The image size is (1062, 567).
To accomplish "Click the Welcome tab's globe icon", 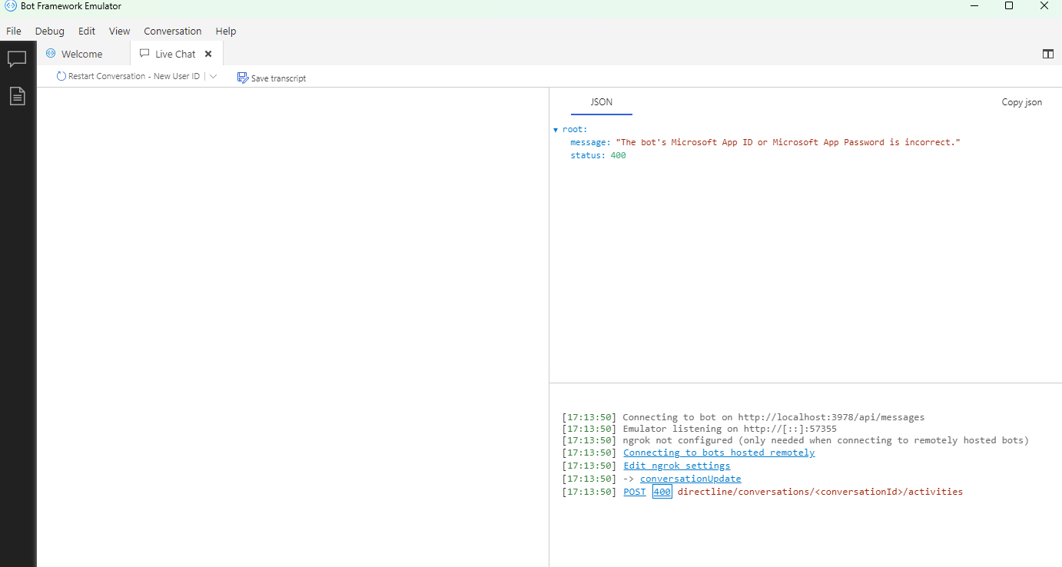I will [51, 54].
